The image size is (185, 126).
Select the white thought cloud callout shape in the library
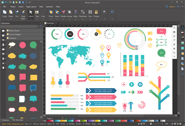[12, 45]
